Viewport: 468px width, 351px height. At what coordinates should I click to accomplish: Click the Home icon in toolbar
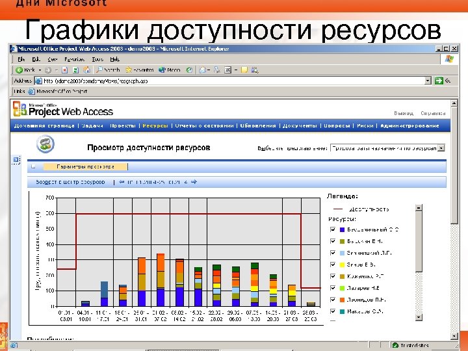pos(86,70)
